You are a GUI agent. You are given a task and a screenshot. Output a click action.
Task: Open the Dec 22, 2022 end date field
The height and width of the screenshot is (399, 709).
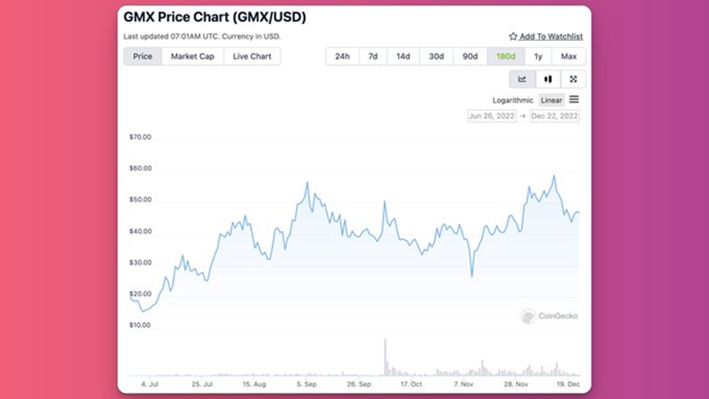(554, 116)
